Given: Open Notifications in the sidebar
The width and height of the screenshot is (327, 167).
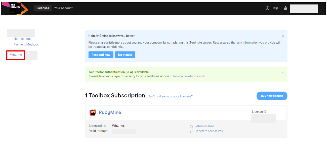Looking at the screenshot, I should point(22,39).
